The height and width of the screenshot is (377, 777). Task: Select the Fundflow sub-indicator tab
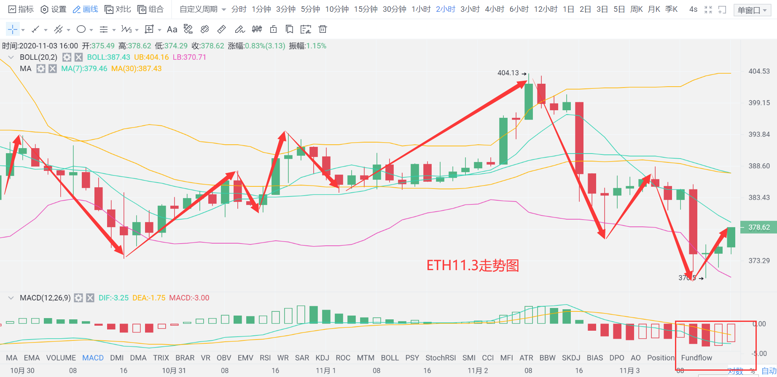[696, 358]
